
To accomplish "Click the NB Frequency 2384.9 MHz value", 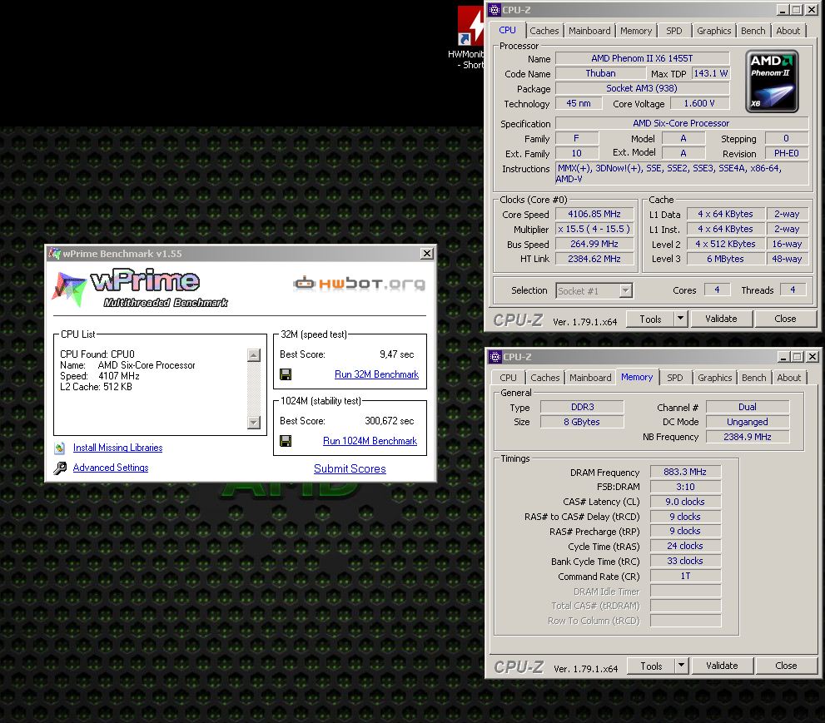I will point(747,437).
